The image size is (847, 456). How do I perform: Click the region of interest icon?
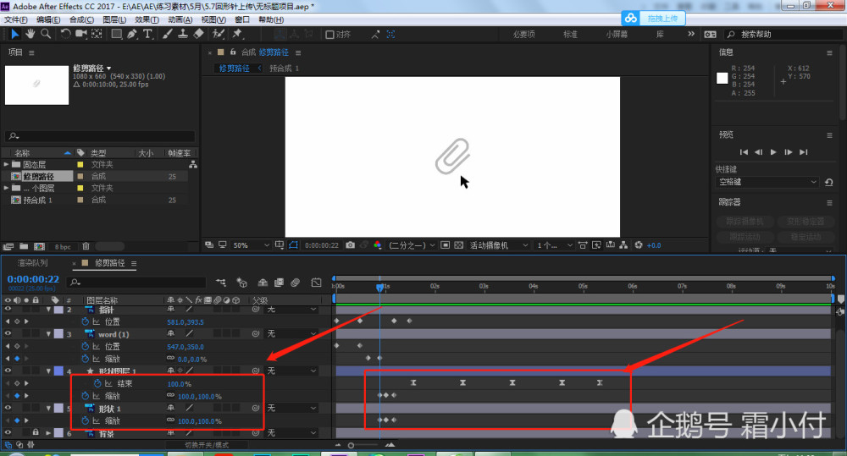[446, 245]
